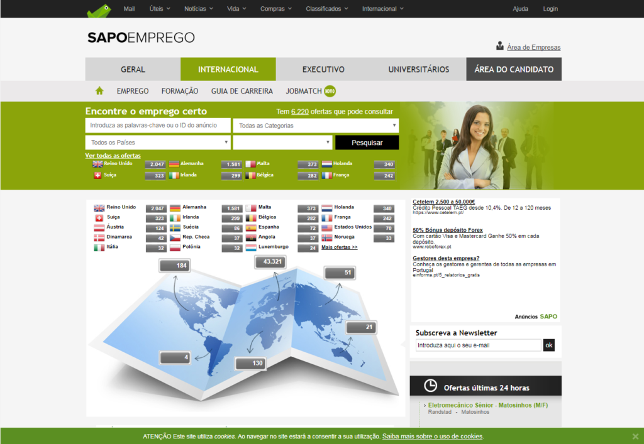Click the Mais ofertas >> link
This screenshot has width=644, height=444.
[339, 247]
